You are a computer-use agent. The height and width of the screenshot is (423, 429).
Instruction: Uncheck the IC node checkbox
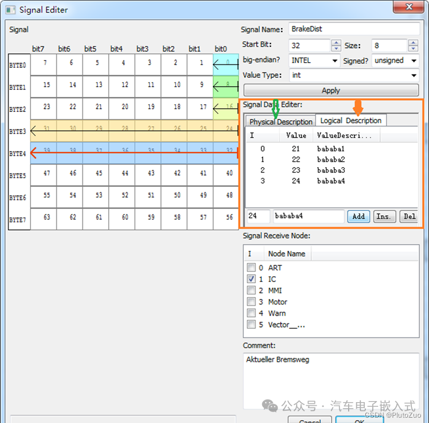coord(251,279)
